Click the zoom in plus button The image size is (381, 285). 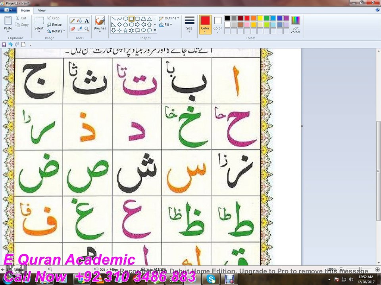point(377,269)
